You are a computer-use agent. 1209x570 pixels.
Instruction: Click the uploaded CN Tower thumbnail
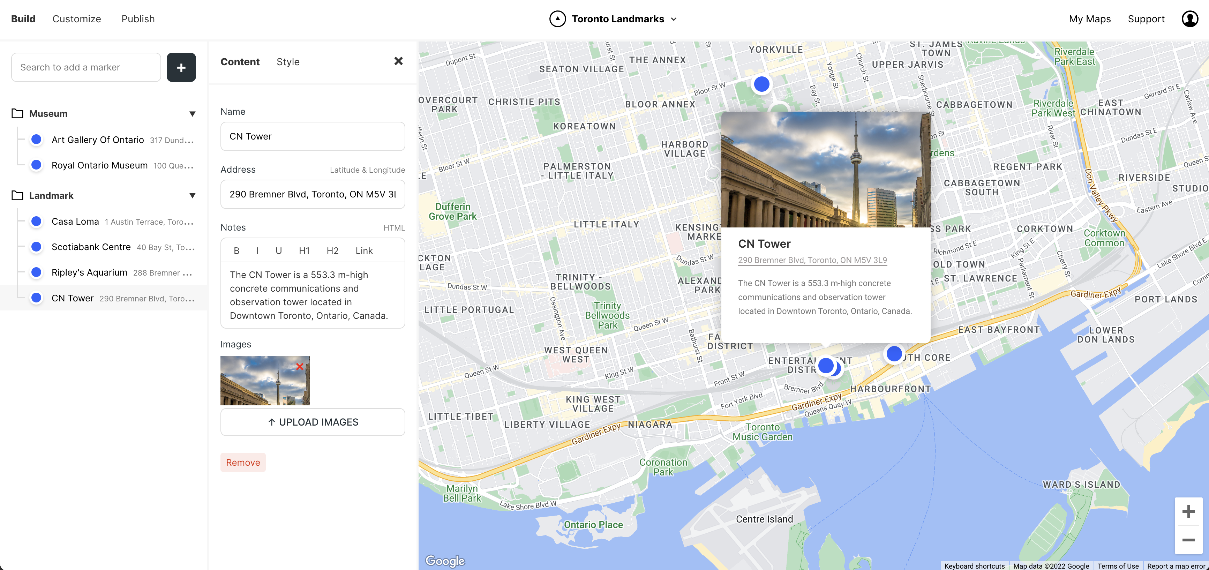pos(265,381)
